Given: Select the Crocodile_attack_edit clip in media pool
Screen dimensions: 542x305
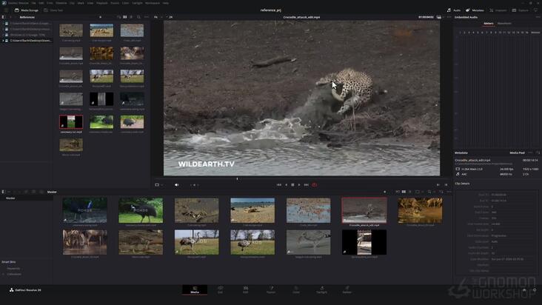Looking at the screenshot, I should (x=364, y=210).
